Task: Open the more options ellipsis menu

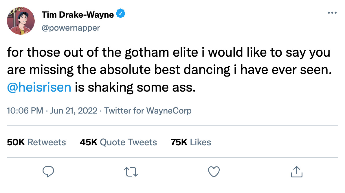Action: click(x=333, y=13)
